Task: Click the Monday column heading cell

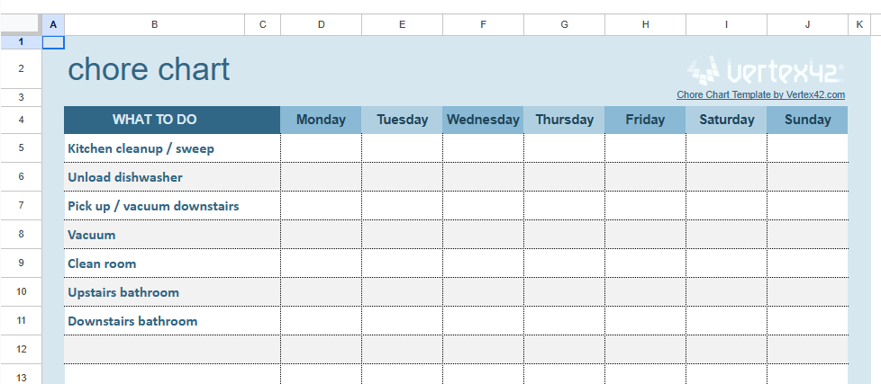Action: click(x=321, y=120)
